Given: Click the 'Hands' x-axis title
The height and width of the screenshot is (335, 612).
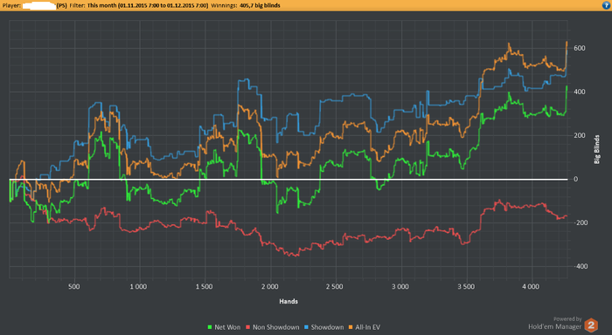Looking at the screenshot, I should pyautogui.click(x=289, y=301).
